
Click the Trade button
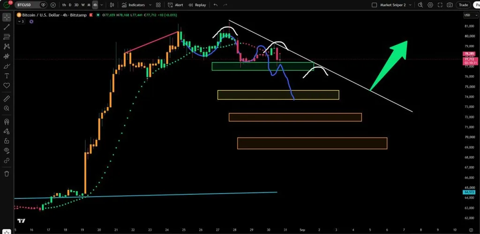pyautogui.click(x=463, y=5)
